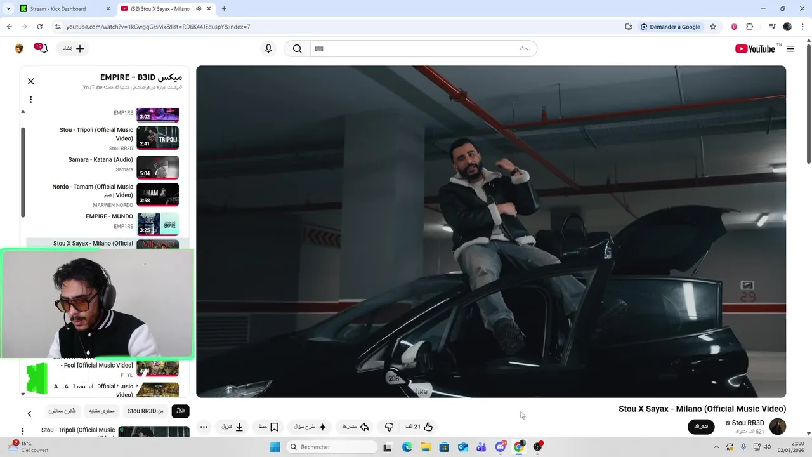This screenshot has height=457, width=812.
Task: Open the mix panel three-dot options
Action: [30, 99]
